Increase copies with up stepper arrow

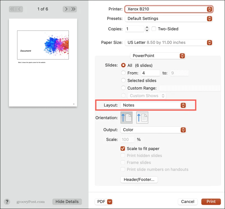click(x=147, y=27)
